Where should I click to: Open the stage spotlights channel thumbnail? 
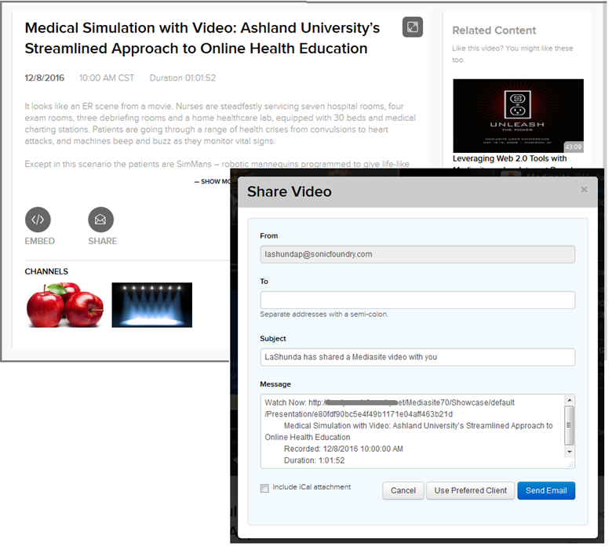153,307
